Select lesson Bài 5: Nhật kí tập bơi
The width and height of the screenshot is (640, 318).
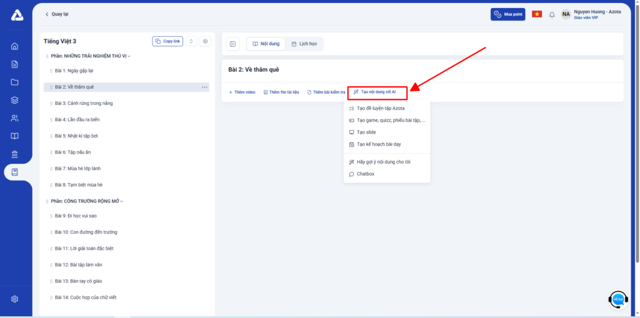click(74, 136)
